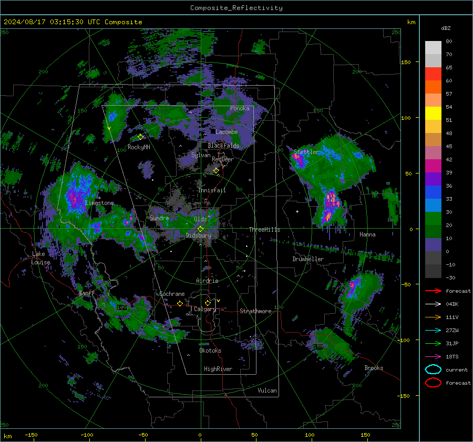Click the magenta 18TS arrow icon
Image resolution: width=473 pixels, height=442 pixels.
[x=433, y=357]
